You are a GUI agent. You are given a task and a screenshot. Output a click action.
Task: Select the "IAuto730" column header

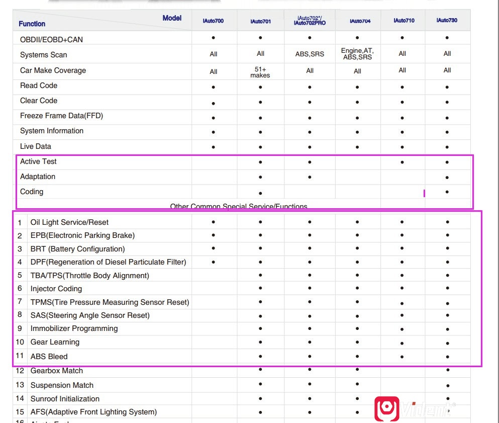click(x=447, y=21)
